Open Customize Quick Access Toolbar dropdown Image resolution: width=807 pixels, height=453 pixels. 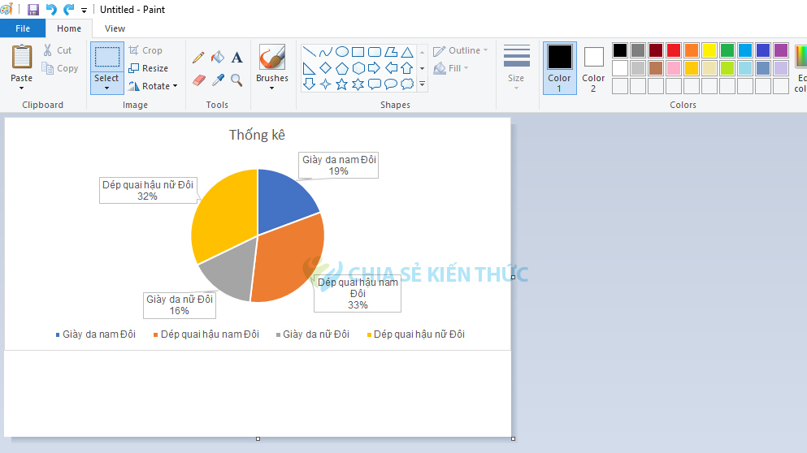point(84,10)
